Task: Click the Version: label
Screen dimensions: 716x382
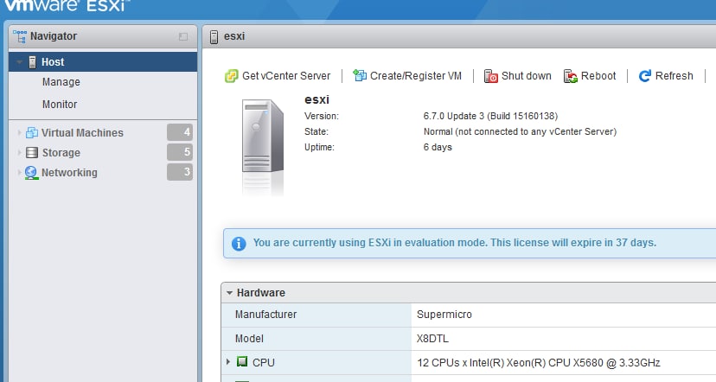Action: [322, 116]
